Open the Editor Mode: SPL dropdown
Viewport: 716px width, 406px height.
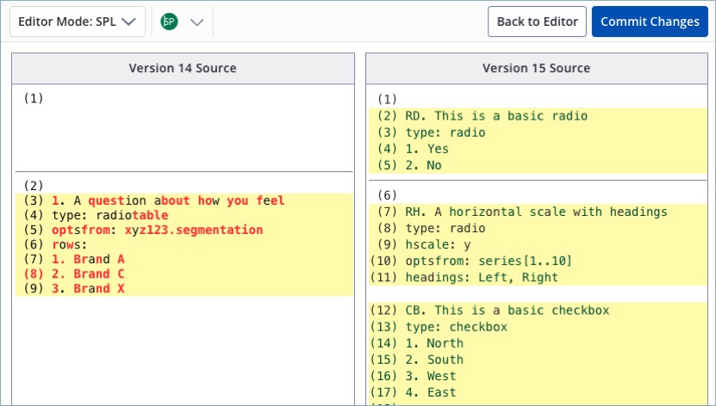[x=78, y=22]
